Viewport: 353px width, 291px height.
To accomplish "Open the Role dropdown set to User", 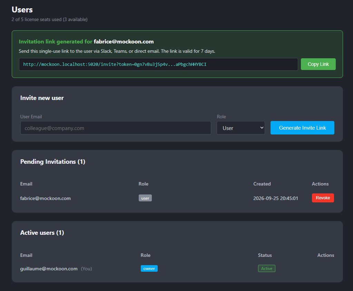I will point(241,128).
